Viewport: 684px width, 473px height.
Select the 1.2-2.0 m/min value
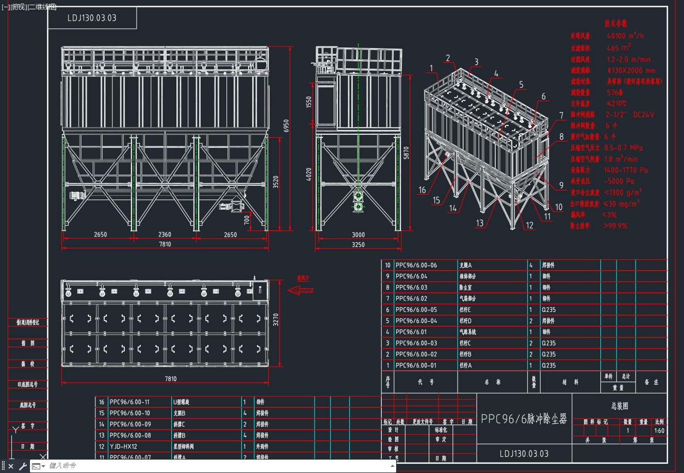pyautogui.click(x=628, y=59)
